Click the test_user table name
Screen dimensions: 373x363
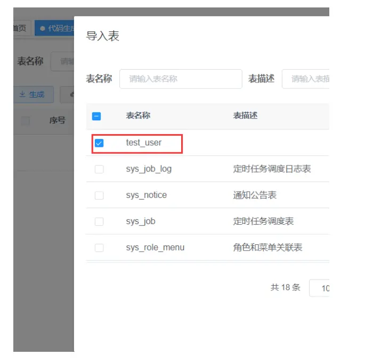pyautogui.click(x=144, y=143)
